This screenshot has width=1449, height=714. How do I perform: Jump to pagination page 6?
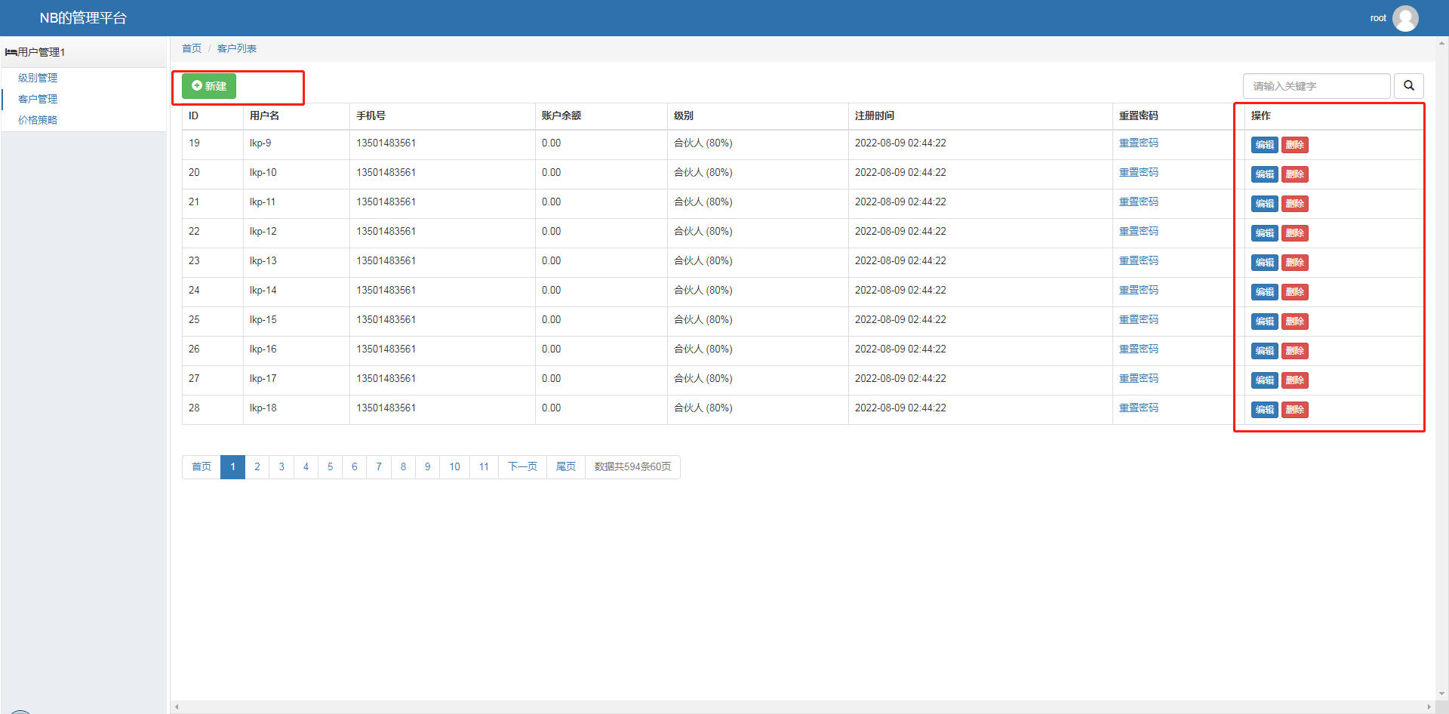355,466
